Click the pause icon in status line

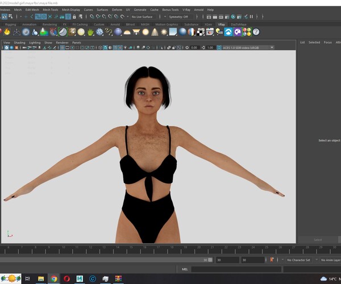click(251, 16)
